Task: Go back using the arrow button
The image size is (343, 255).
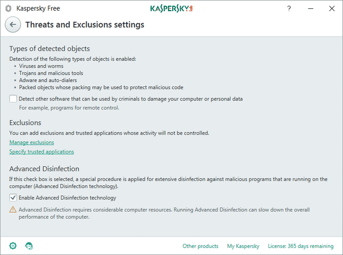Action: pyautogui.click(x=13, y=25)
